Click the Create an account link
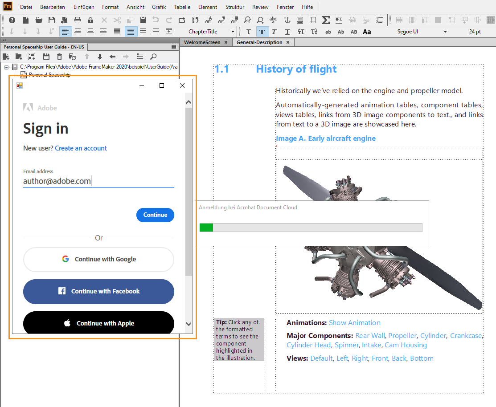 coord(81,148)
